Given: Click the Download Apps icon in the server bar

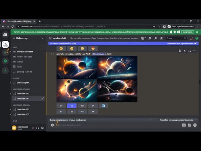Looking at the screenshot, I should click(5, 70).
